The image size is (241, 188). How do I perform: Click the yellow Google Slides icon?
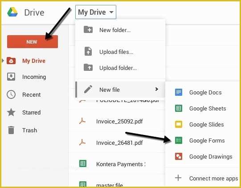179,124
